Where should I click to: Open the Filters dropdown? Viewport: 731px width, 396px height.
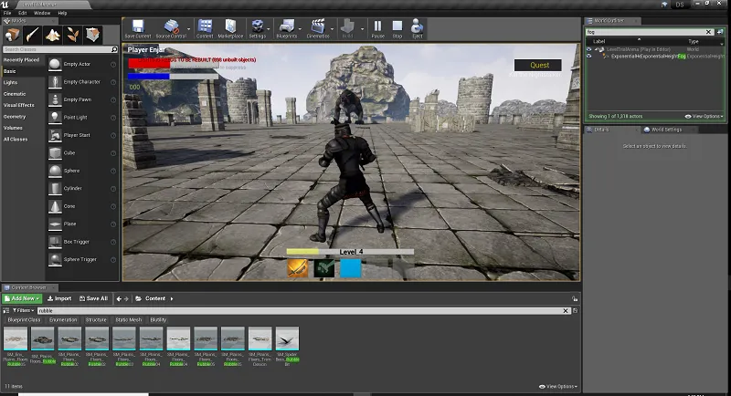click(23, 310)
